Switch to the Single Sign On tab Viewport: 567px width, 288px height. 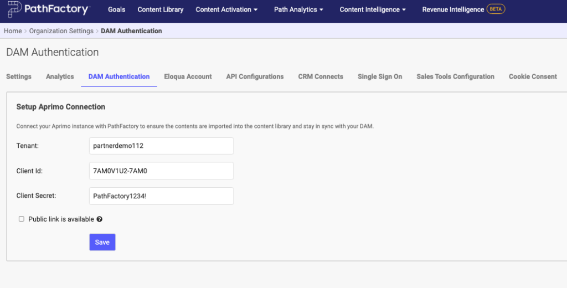(380, 76)
